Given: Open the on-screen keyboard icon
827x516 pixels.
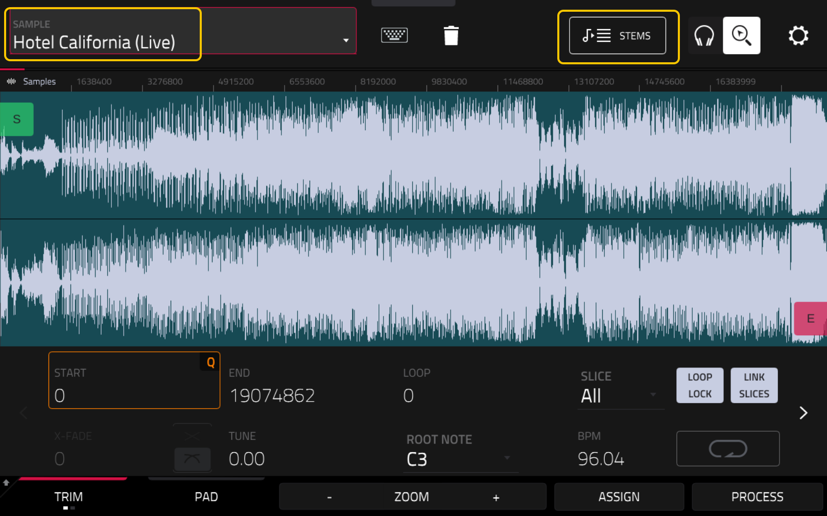Looking at the screenshot, I should 394,35.
